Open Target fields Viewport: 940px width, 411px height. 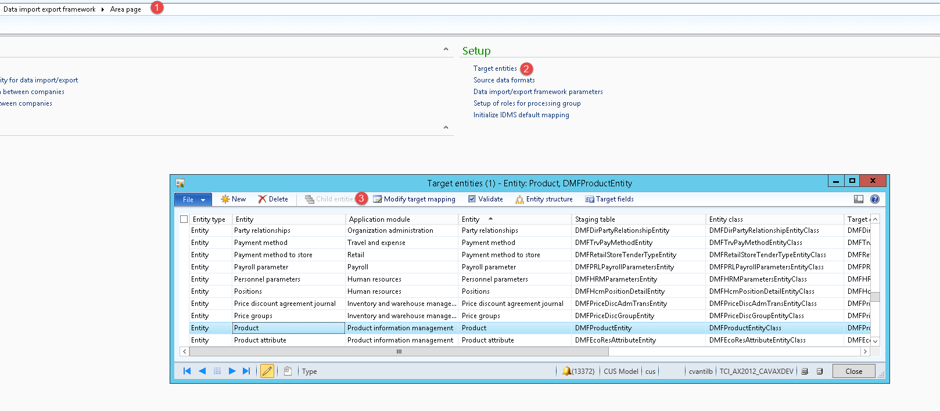pyautogui.click(x=609, y=199)
